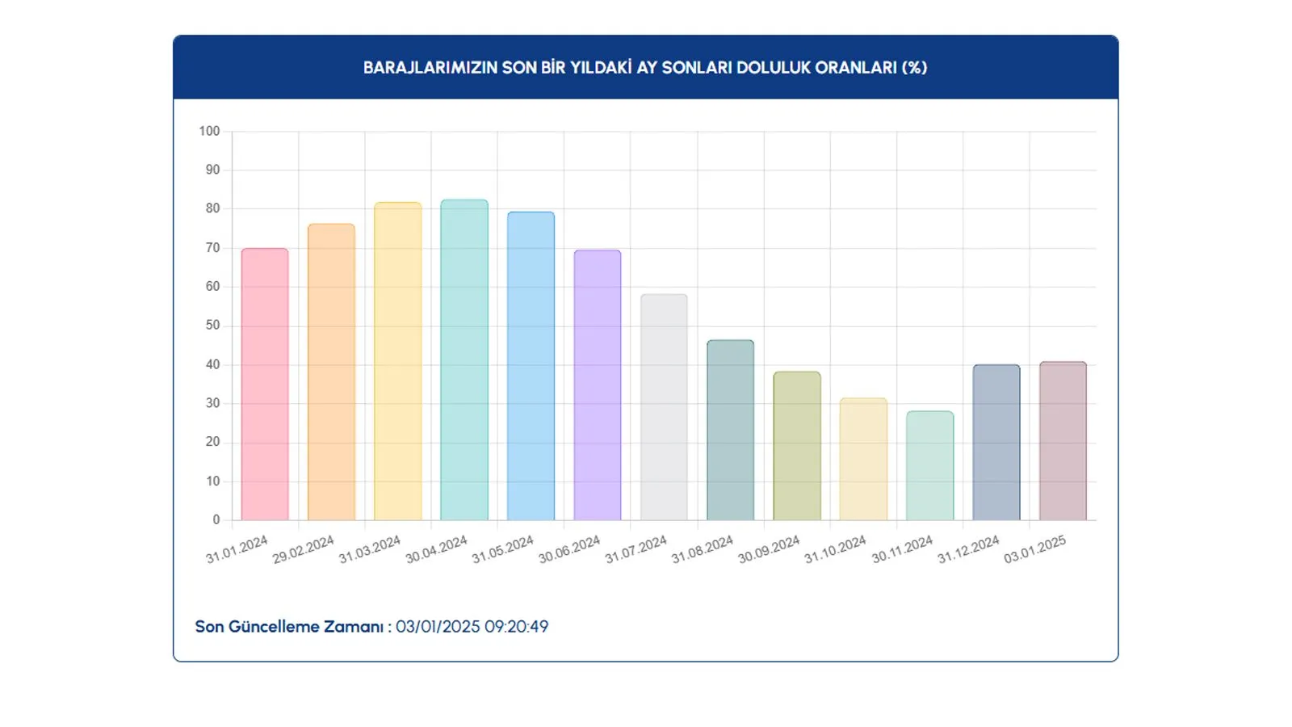Image resolution: width=1292 pixels, height=727 pixels.
Task: Click the x-axis label 30.06.2024
Action: [x=569, y=549]
